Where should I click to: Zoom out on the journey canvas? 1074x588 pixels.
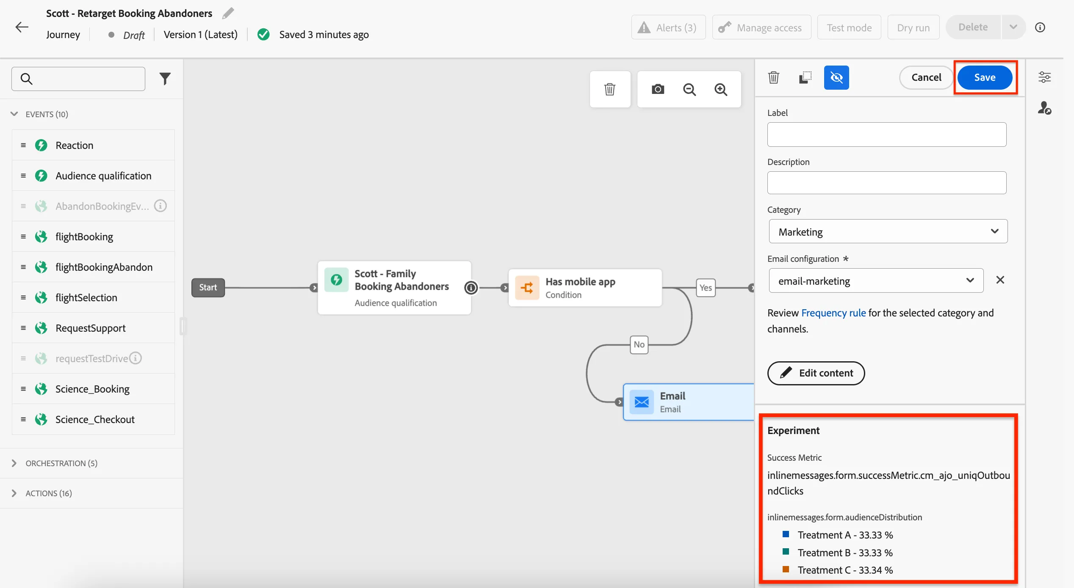pos(689,89)
